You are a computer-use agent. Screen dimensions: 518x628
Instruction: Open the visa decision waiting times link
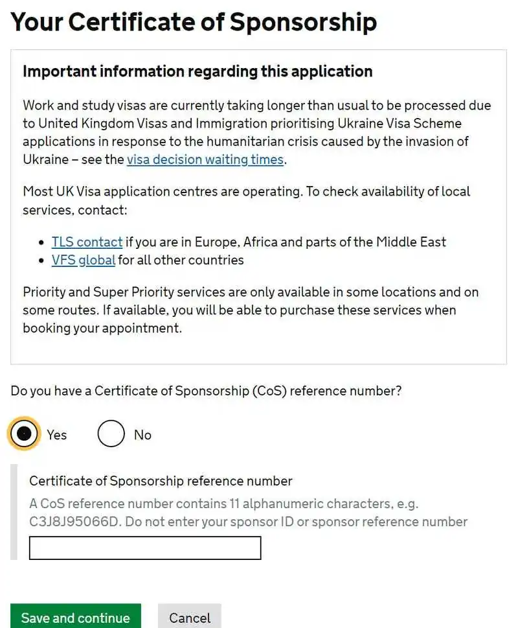point(205,159)
